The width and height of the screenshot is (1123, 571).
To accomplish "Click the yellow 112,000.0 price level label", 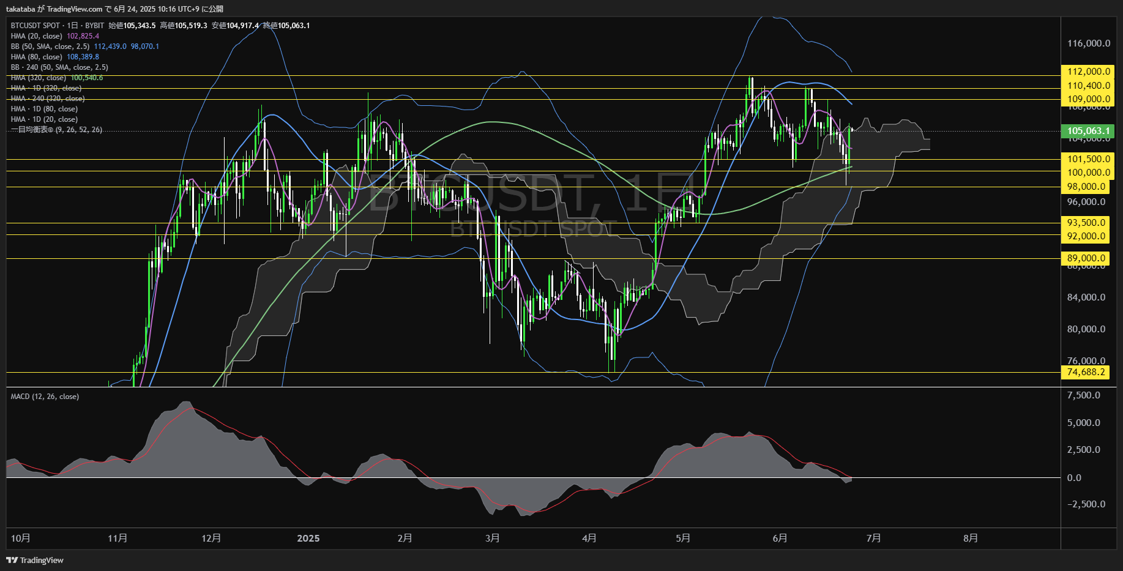I will click(x=1089, y=72).
